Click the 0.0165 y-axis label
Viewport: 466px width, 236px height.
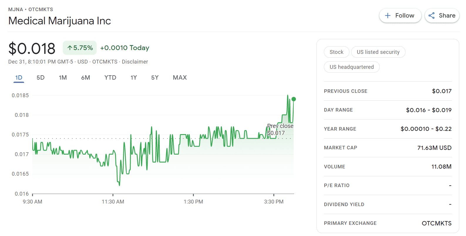coord(20,174)
